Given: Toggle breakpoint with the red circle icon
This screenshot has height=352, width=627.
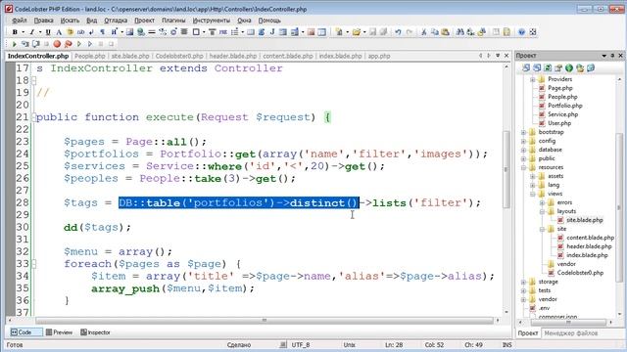Looking at the screenshot, I should [57, 44].
